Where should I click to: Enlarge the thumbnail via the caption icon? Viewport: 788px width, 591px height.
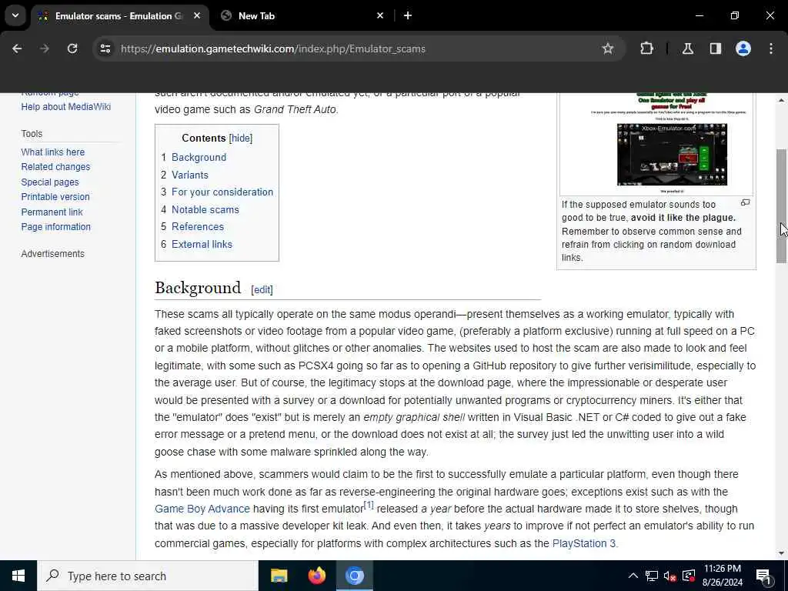pyautogui.click(x=745, y=202)
